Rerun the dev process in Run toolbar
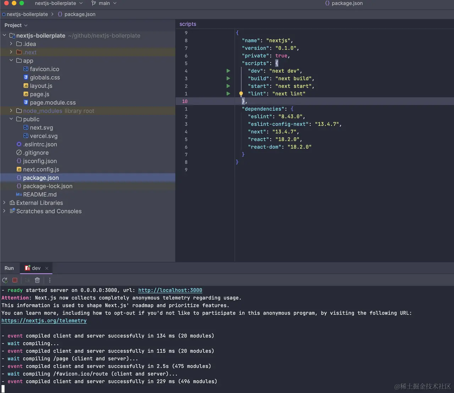The width and height of the screenshot is (454, 393). tap(5, 280)
